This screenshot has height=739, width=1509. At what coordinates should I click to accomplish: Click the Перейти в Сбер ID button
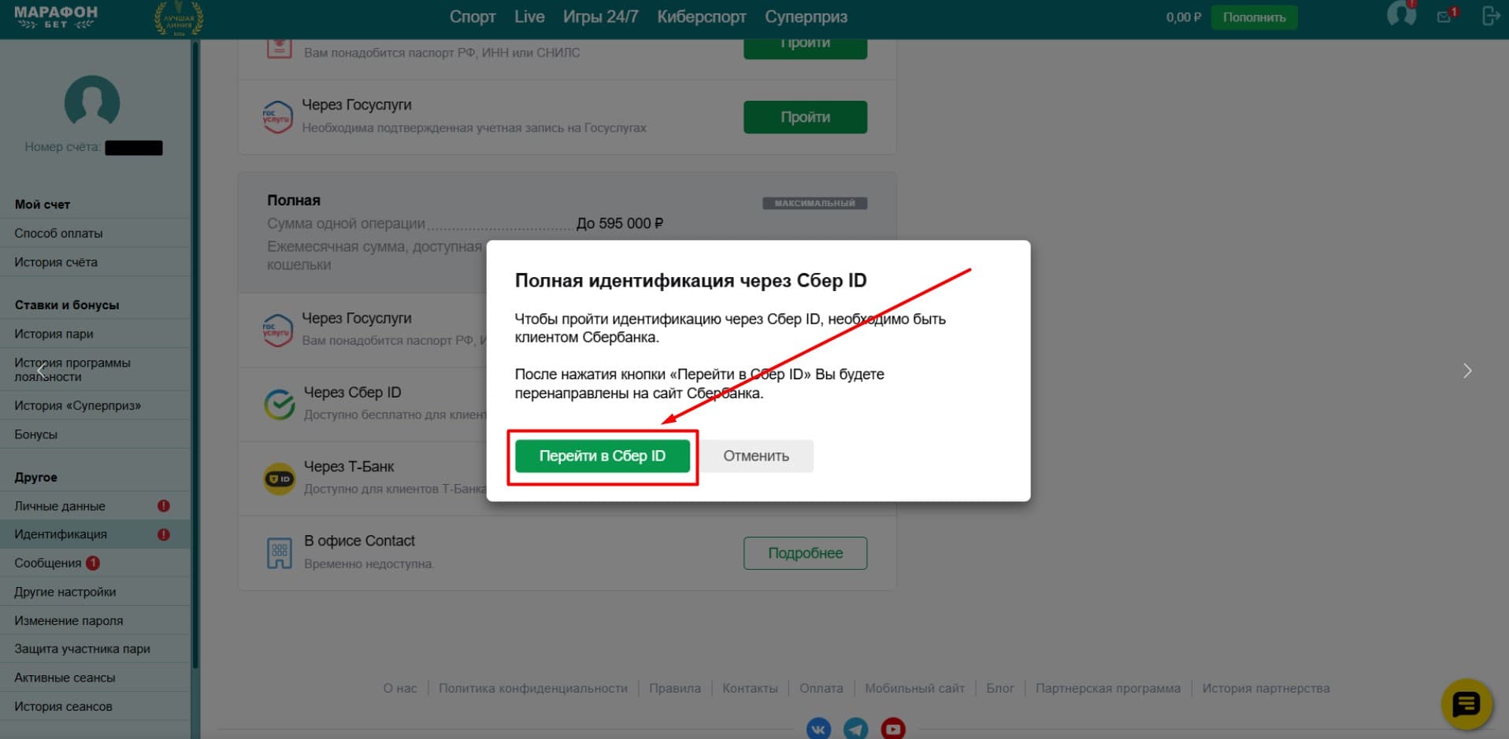pyautogui.click(x=602, y=456)
